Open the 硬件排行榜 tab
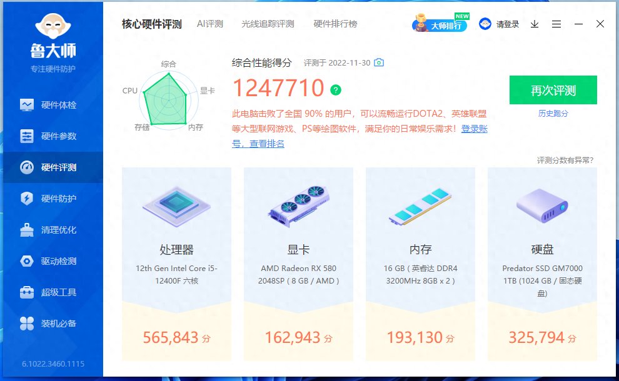Image resolution: width=619 pixels, height=381 pixels. [335, 24]
